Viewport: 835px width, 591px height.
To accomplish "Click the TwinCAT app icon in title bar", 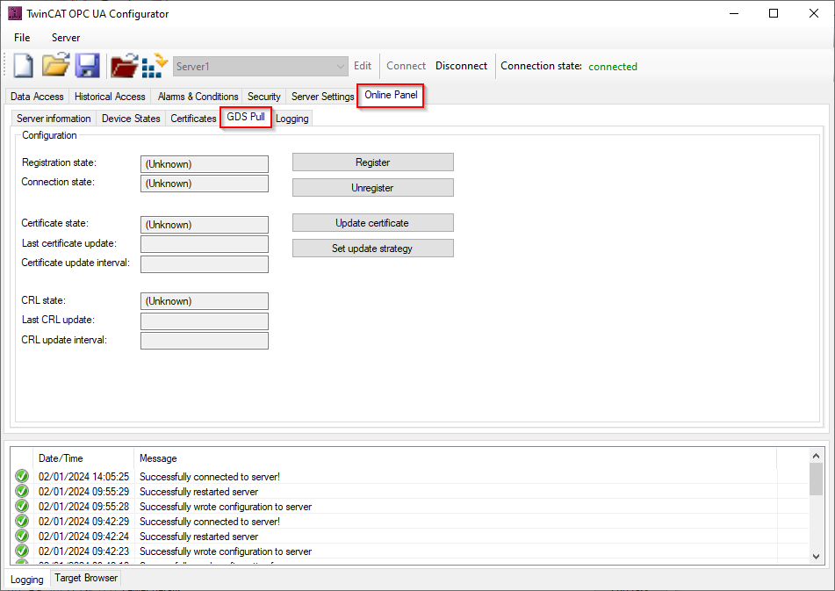I will click(x=15, y=14).
